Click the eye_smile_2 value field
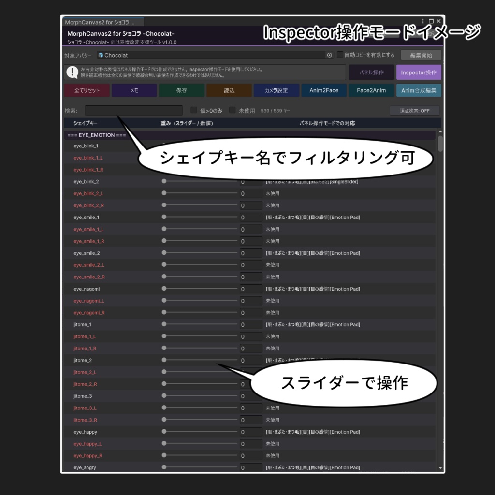Image resolution: width=495 pixels, height=495 pixels. tap(251, 253)
